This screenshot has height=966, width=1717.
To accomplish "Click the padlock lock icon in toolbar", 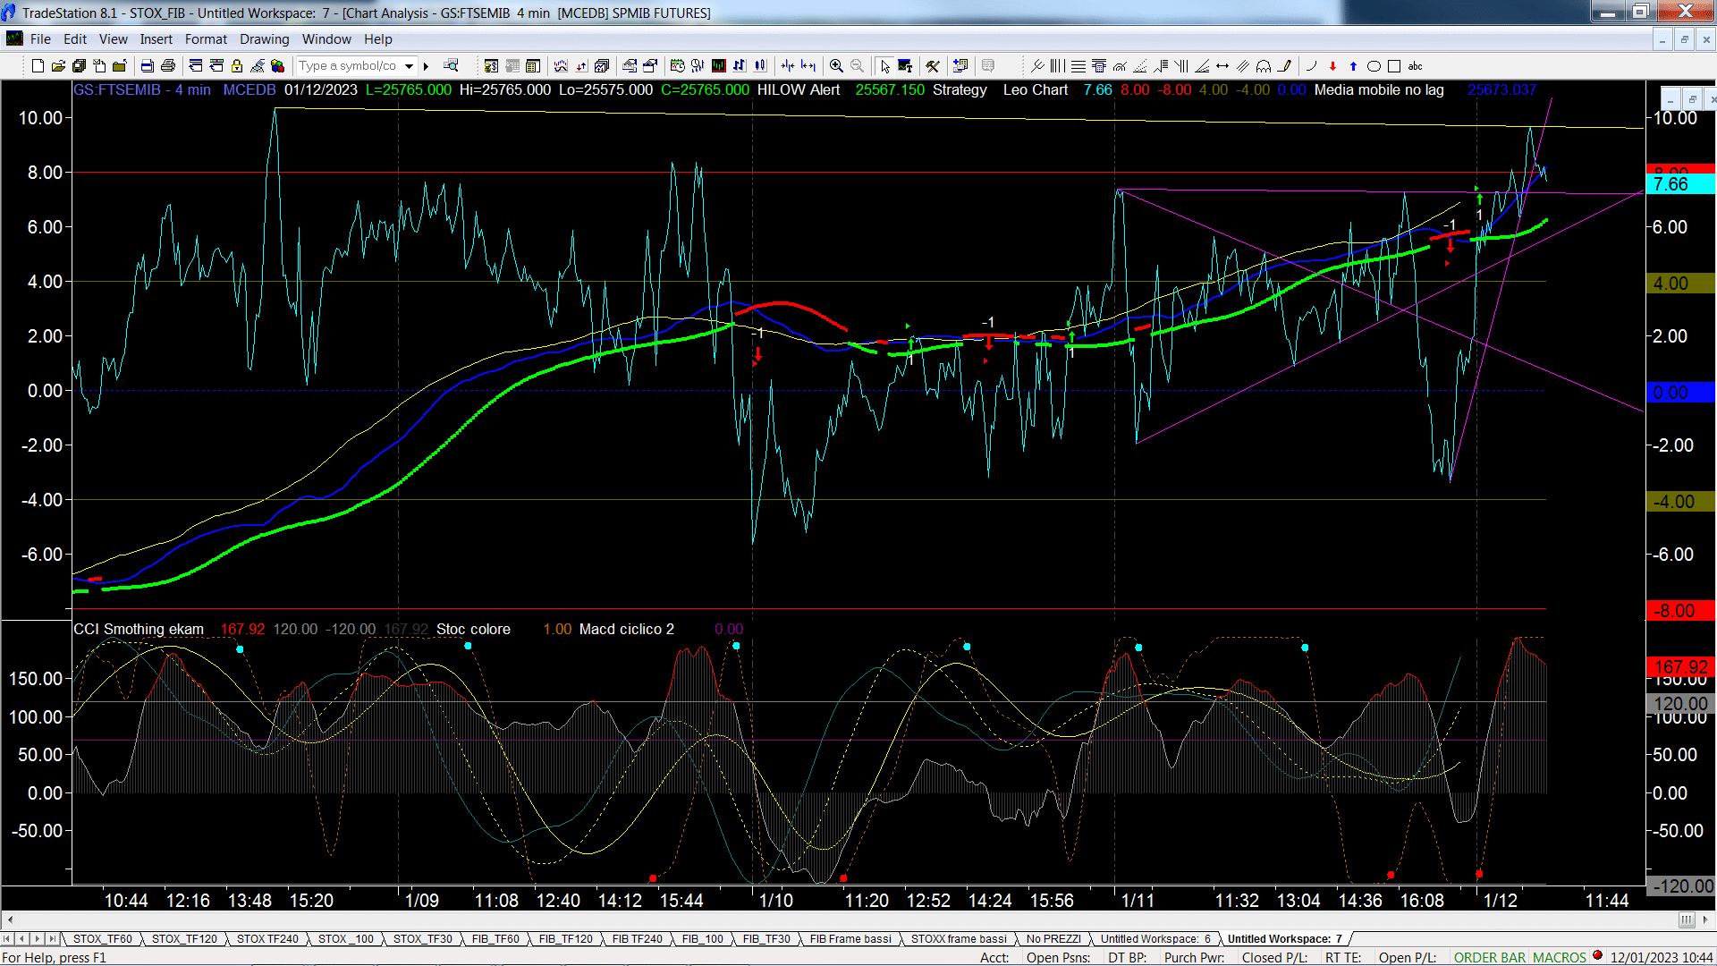I will pyautogui.click(x=237, y=66).
